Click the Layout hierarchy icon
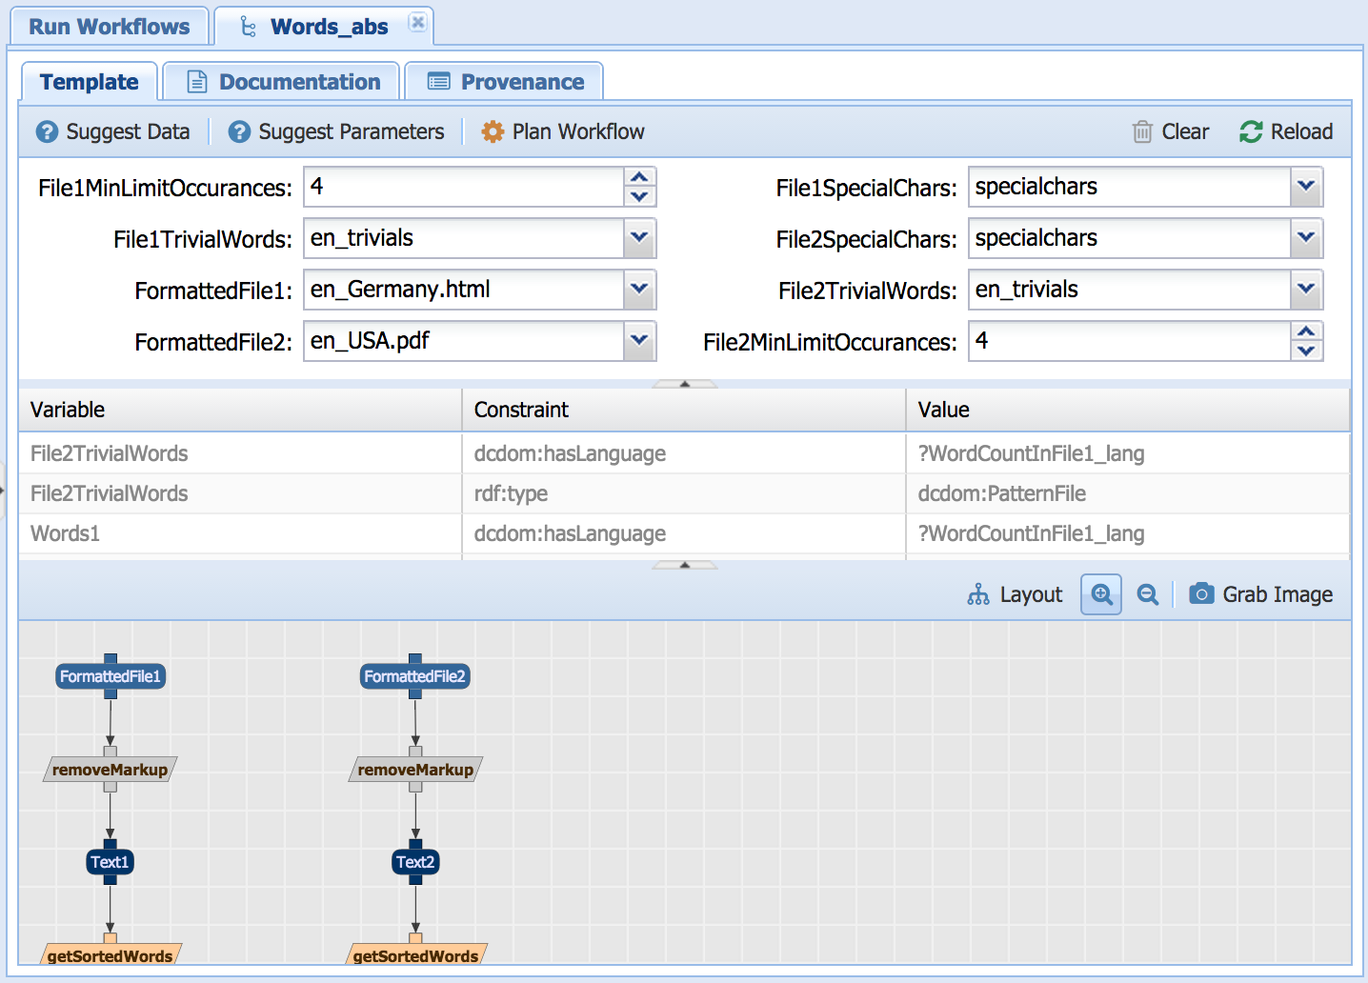1368x983 pixels. (x=978, y=594)
